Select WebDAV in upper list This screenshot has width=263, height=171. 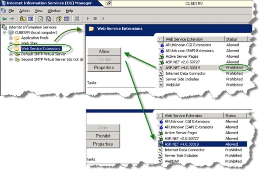[x=173, y=85]
